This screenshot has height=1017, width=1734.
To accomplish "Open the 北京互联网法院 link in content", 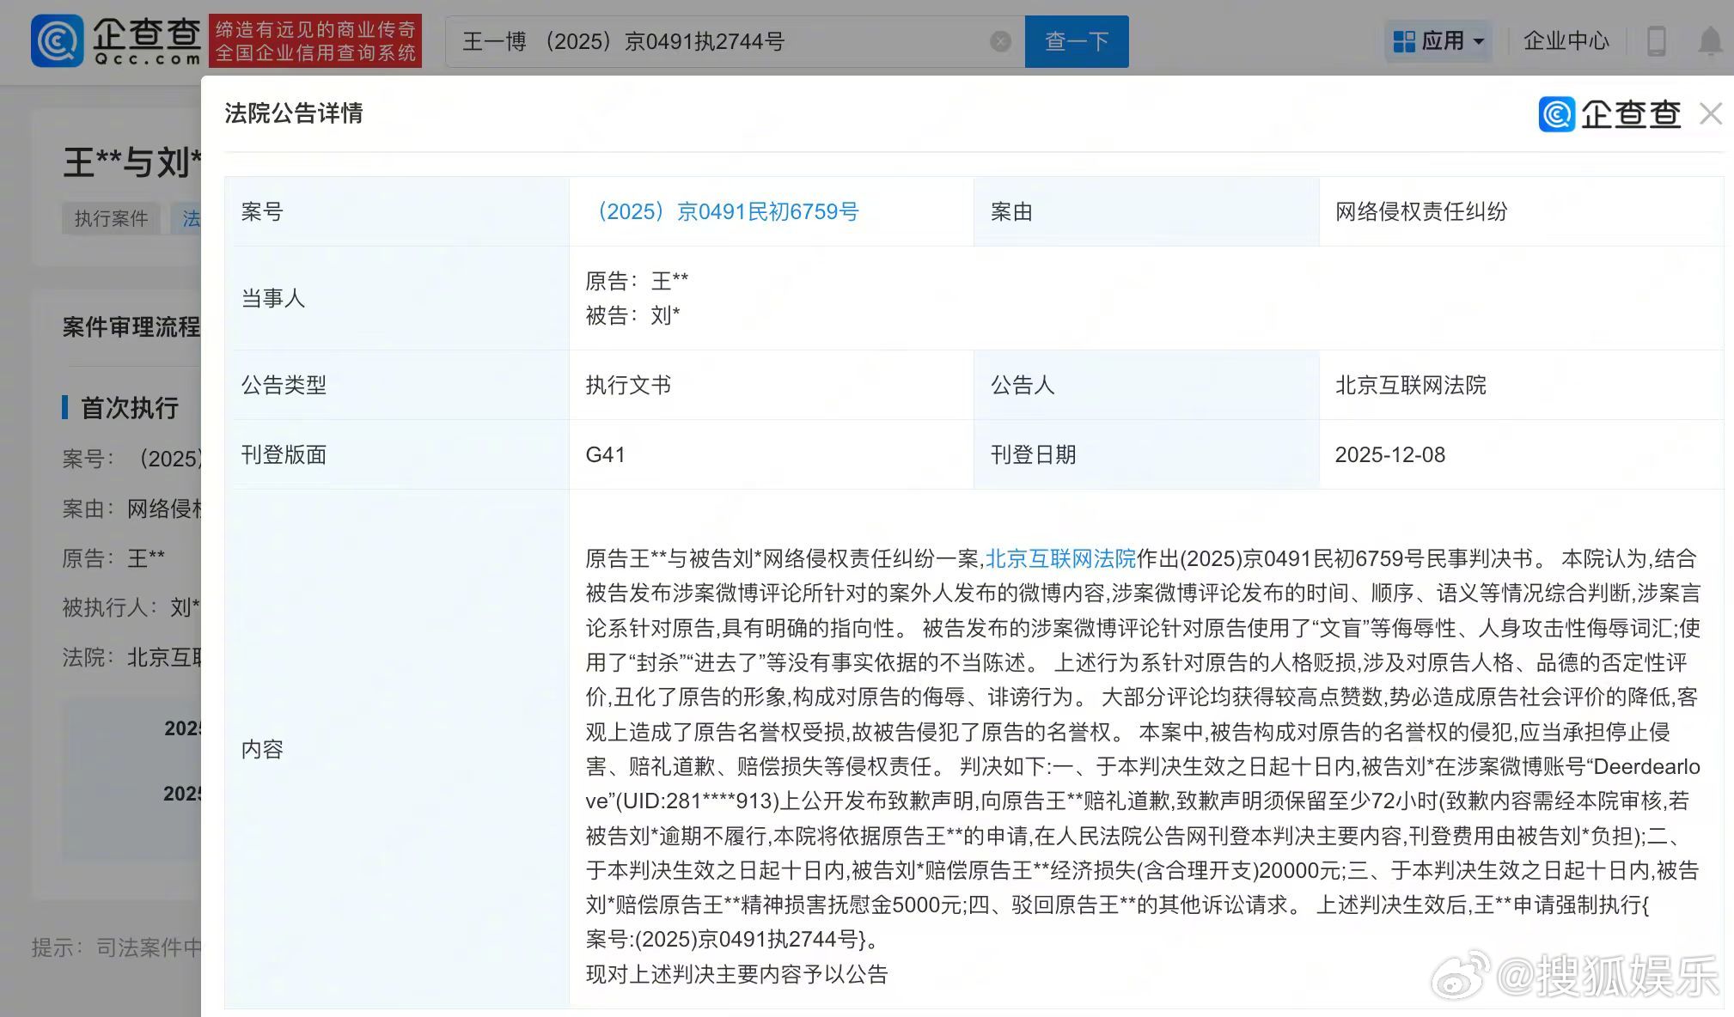I will 1059,558.
